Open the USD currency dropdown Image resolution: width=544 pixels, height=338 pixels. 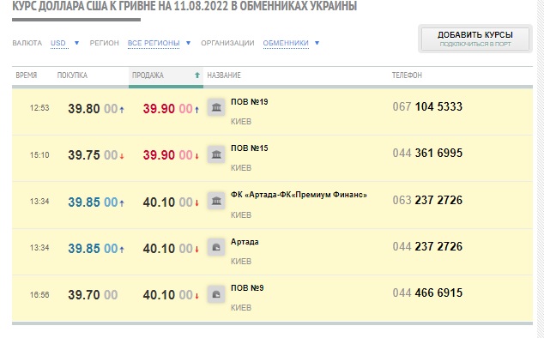click(x=65, y=43)
